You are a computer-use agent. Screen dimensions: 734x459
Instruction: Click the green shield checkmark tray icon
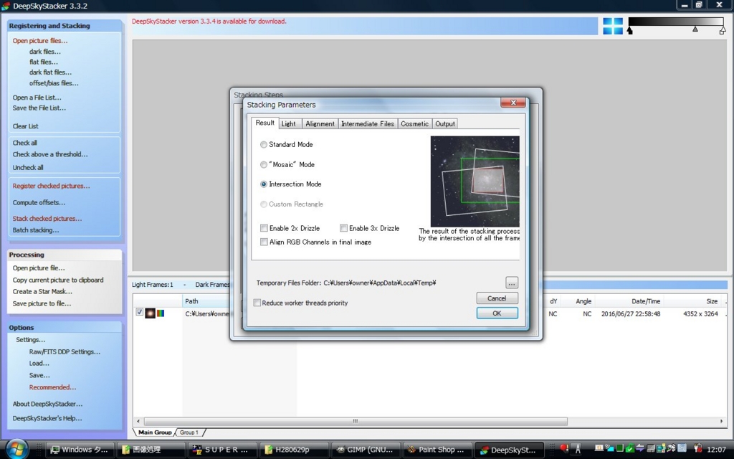[629, 449]
